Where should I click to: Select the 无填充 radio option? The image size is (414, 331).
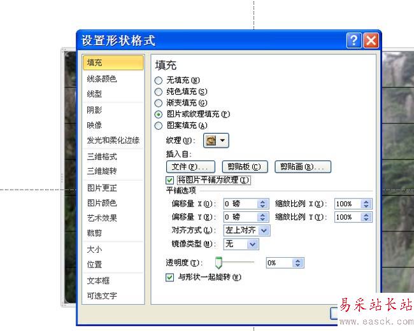pyautogui.click(x=159, y=80)
